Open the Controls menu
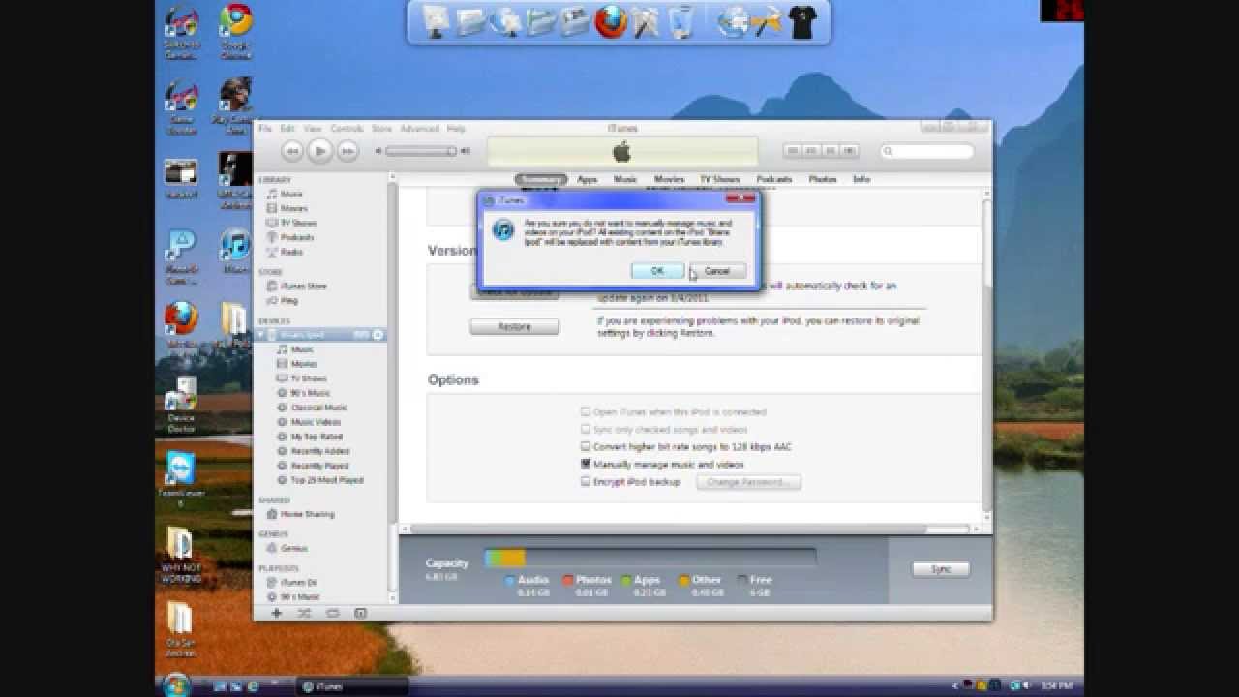This screenshot has width=1239, height=697. click(x=347, y=128)
